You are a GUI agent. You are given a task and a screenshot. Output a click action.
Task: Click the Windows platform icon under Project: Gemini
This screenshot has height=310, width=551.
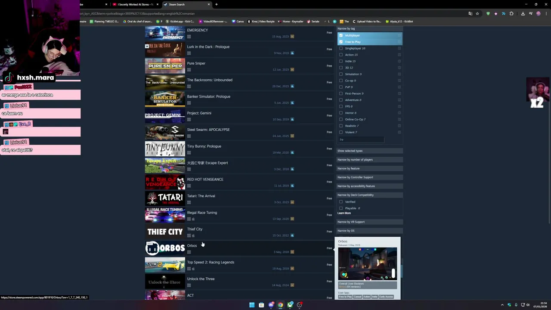tap(189, 119)
